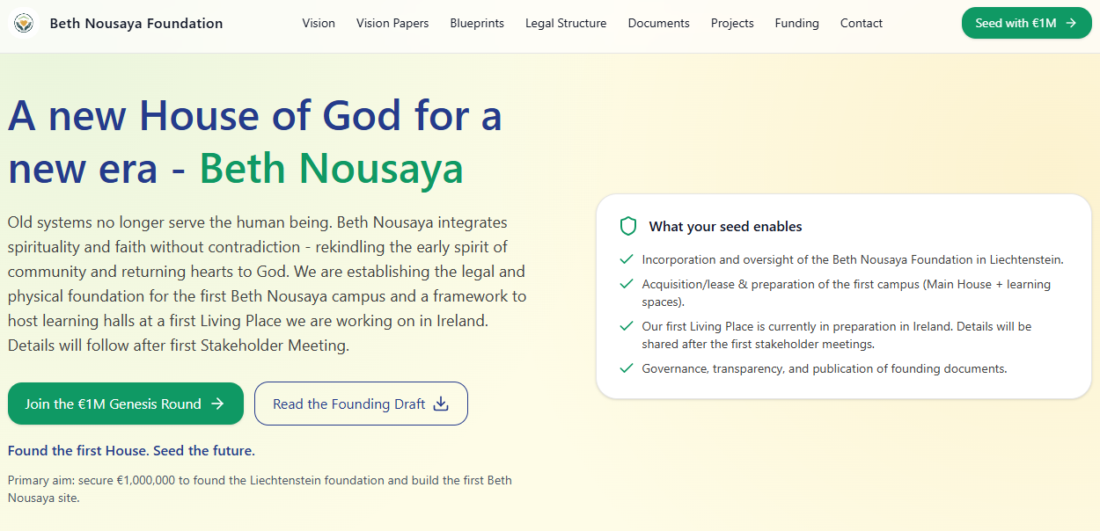Click the Beth Nousaya Foundation logo icon
Screen dimensions: 1100x531
24,23
